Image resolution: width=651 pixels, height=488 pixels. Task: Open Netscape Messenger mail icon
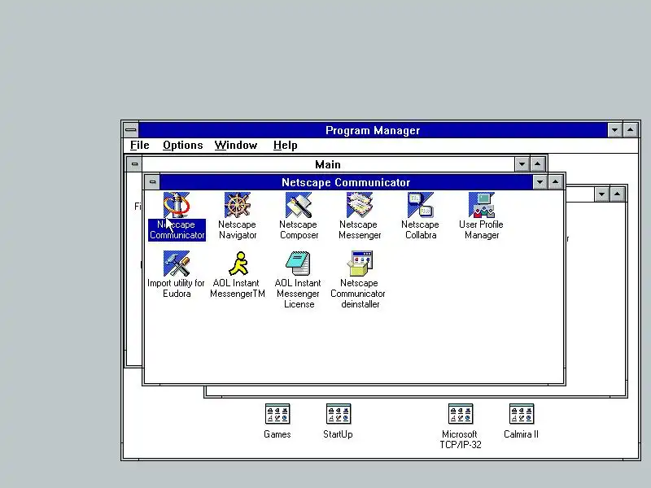pyautogui.click(x=360, y=205)
